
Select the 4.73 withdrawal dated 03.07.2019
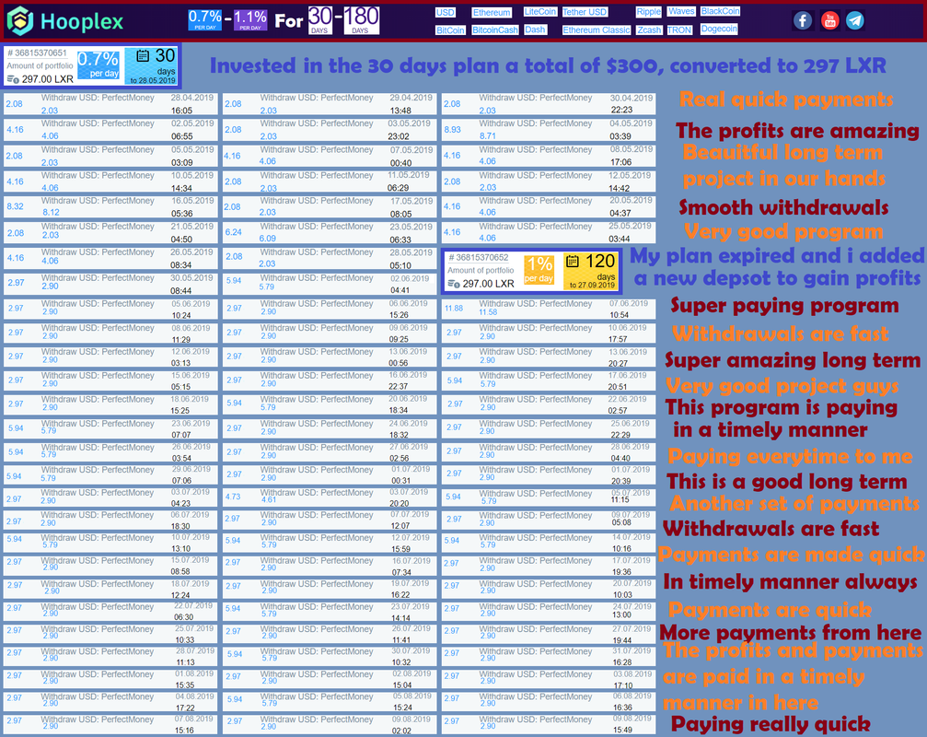pyautogui.click(x=330, y=497)
